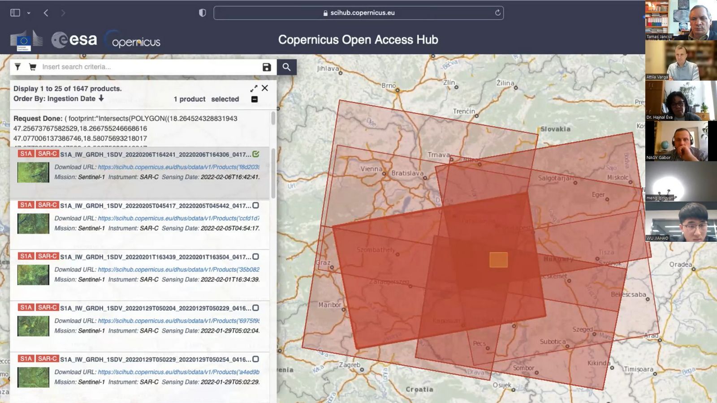Open the advanced search filter icon

[17, 67]
